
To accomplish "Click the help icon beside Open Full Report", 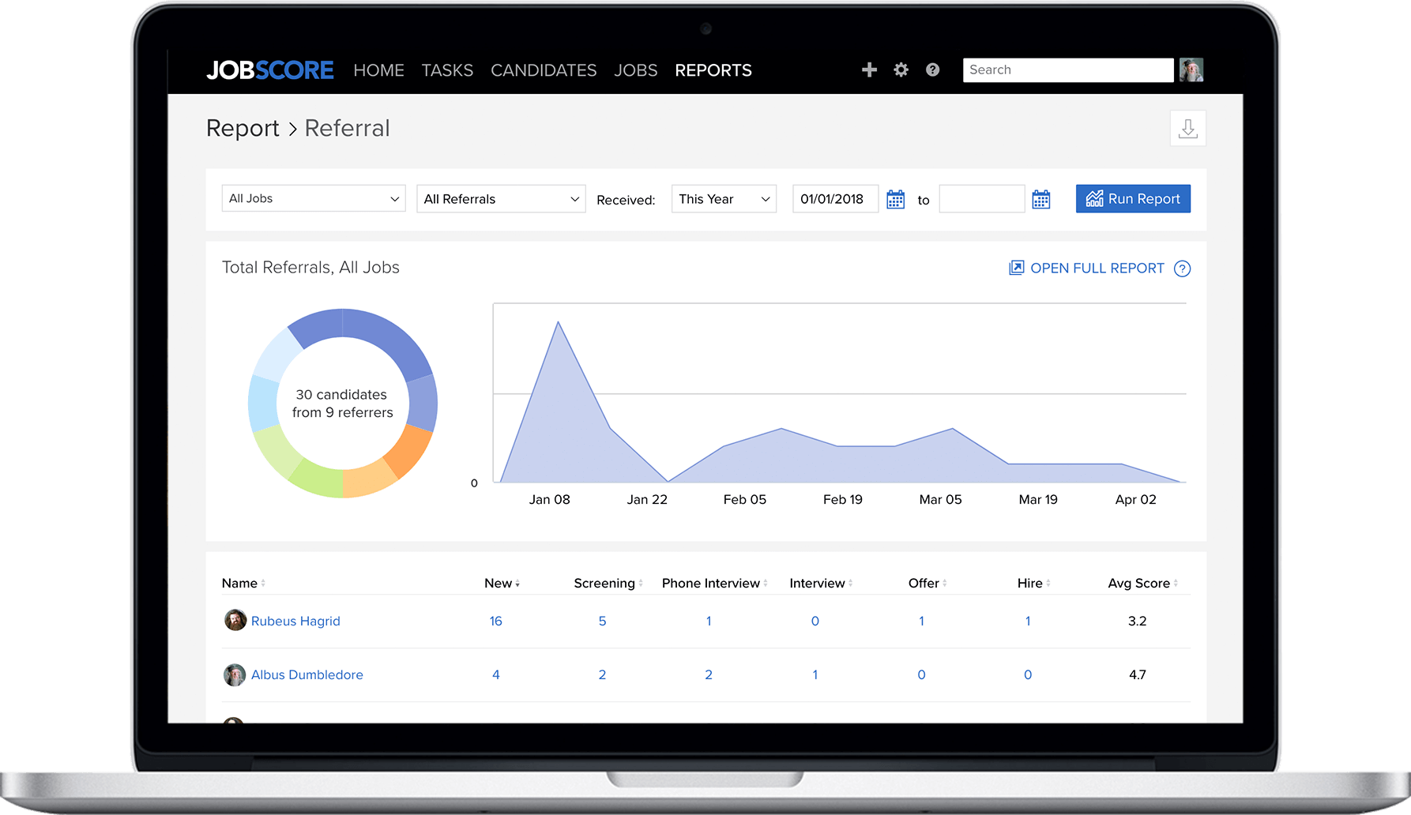I will pos(1182,269).
